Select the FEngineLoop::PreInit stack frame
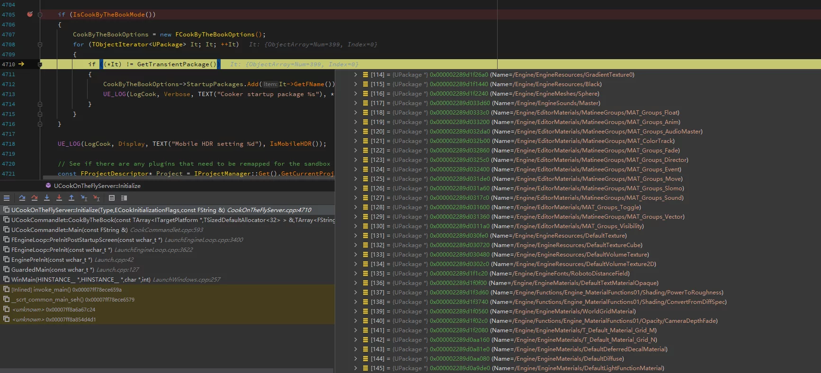This screenshot has height=373, width=821. click(x=62, y=250)
